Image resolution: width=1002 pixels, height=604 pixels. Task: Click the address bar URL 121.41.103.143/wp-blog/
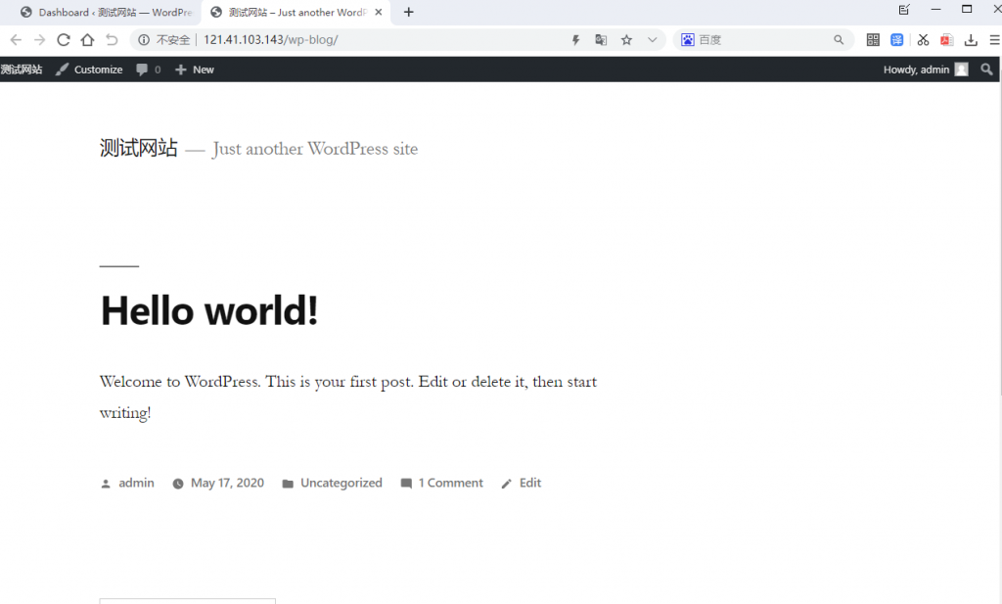(271, 39)
